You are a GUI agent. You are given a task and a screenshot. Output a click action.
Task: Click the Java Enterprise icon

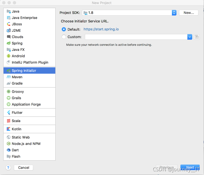(9, 18)
